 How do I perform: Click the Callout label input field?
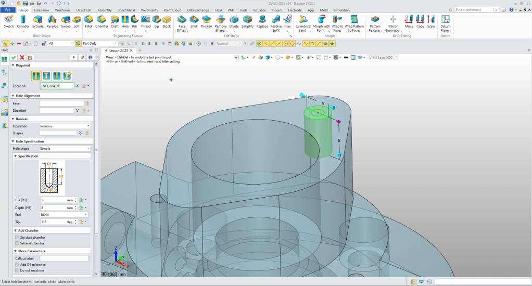point(64,258)
